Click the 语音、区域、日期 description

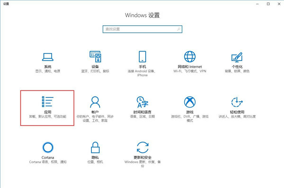pyautogui.click(x=142, y=116)
